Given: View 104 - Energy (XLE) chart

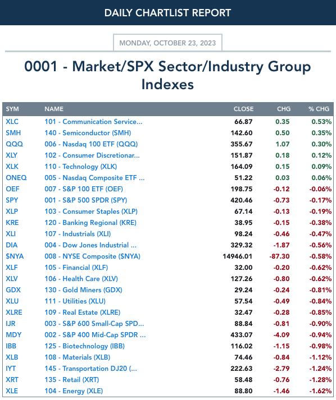Looking at the screenshot, I should [74, 391].
